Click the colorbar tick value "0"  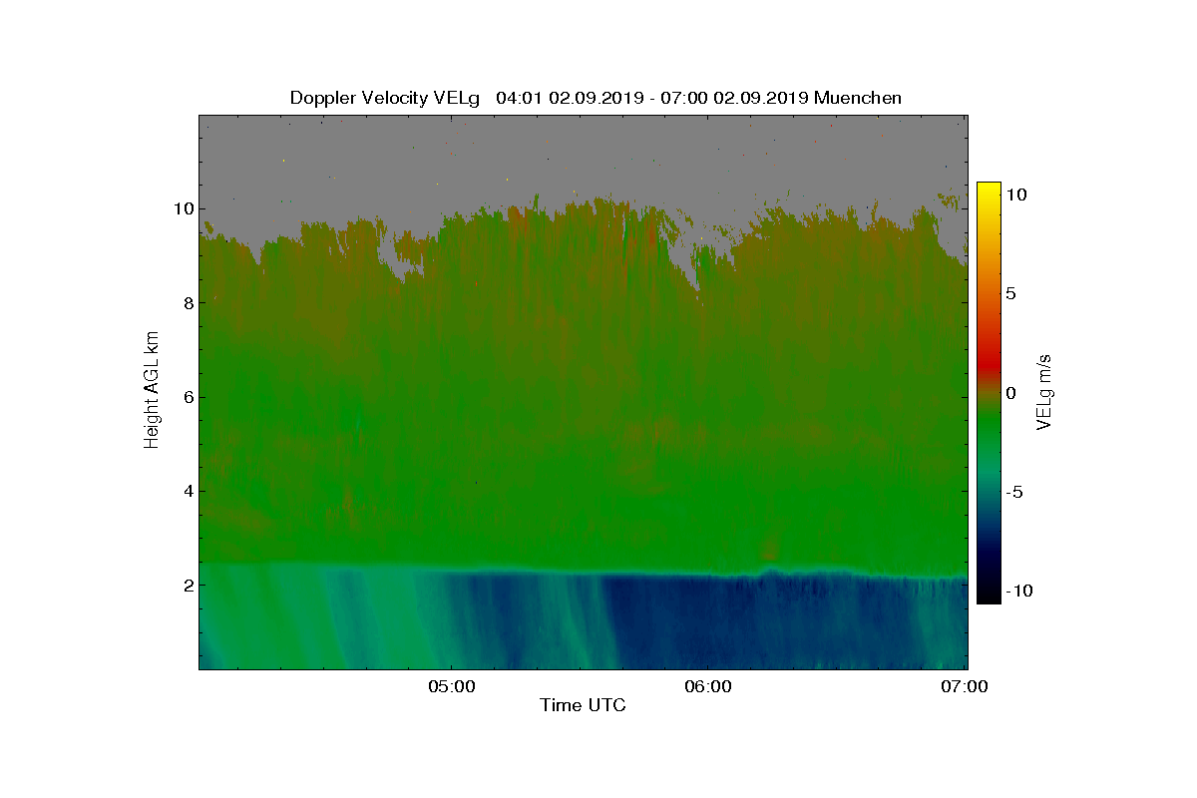1010,393
